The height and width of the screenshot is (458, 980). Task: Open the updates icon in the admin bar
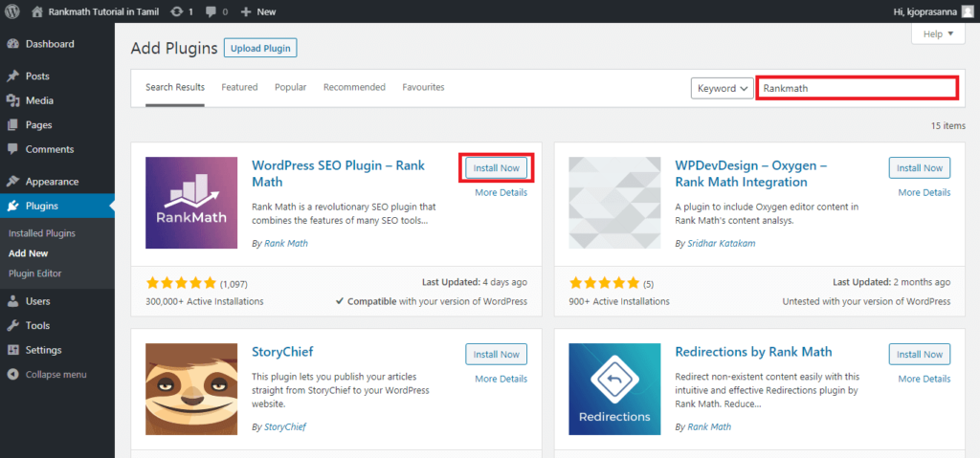tap(177, 11)
